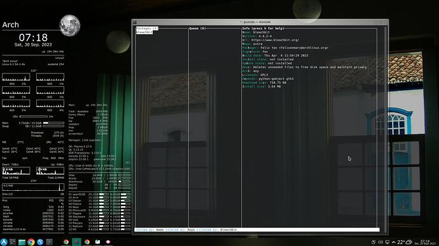
Task: Click the 03 Debian disk row in Conky
Action: pyautogui.click(x=99, y=201)
